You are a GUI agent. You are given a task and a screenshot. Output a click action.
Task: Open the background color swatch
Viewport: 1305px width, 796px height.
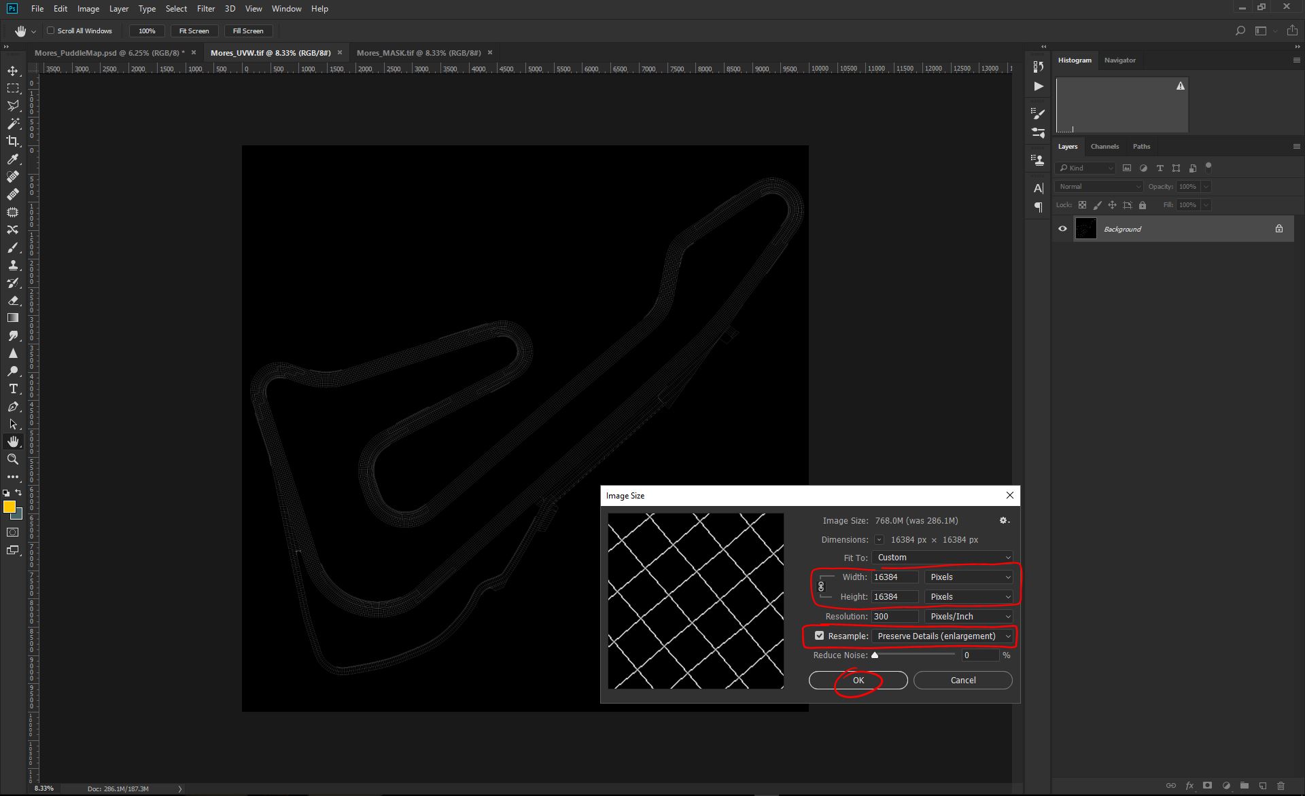(x=18, y=515)
